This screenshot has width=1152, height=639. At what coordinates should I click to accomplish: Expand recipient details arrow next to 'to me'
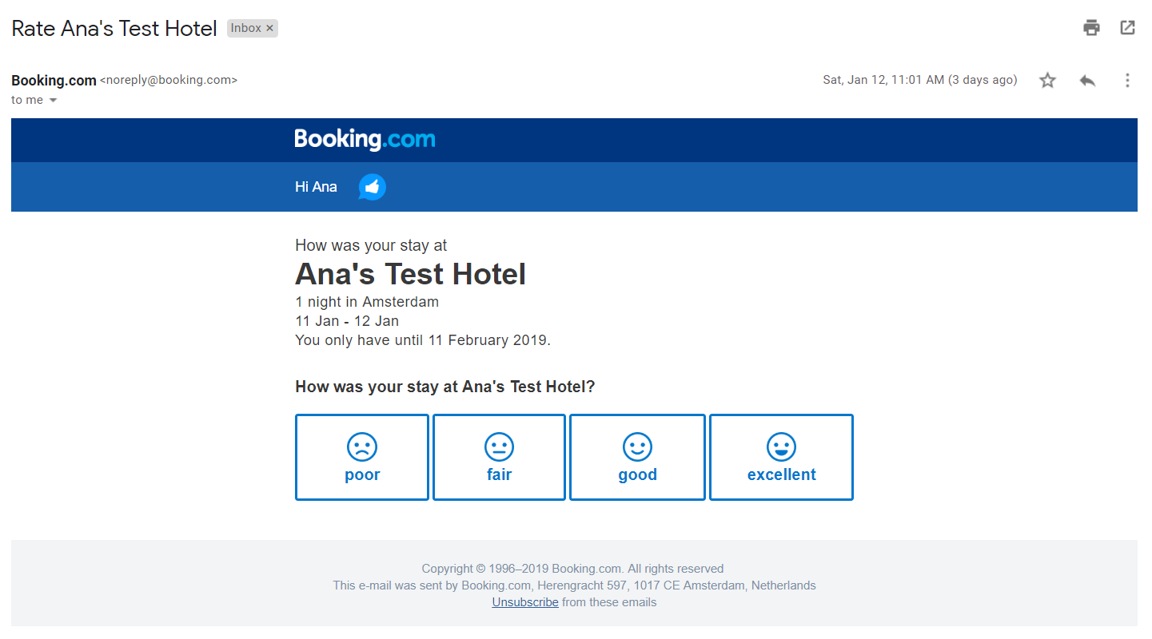tap(54, 101)
